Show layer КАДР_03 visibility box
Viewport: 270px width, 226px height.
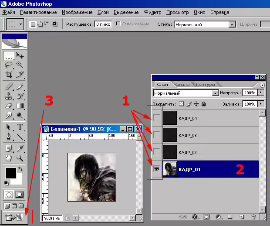156,135
